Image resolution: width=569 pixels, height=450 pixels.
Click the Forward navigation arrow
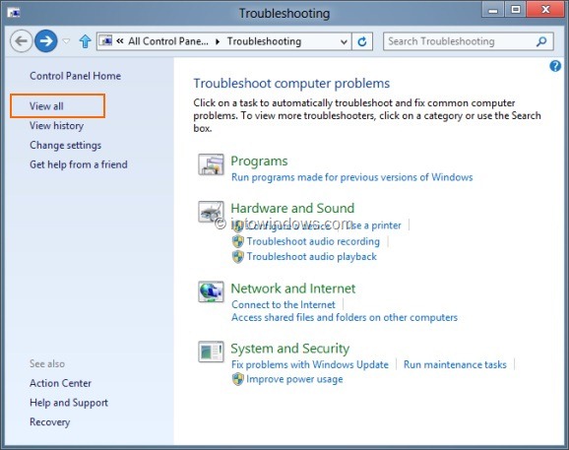click(45, 41)
